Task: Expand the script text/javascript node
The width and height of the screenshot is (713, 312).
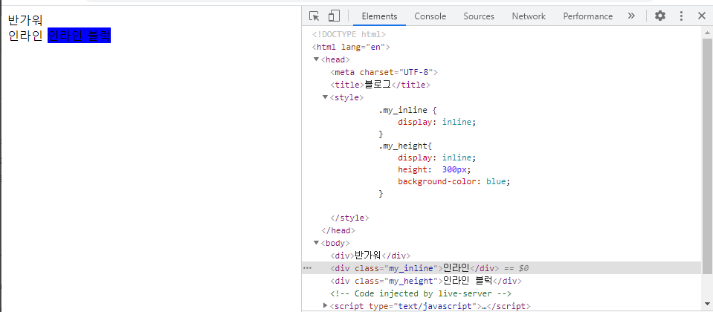Action: pos(325,305)
